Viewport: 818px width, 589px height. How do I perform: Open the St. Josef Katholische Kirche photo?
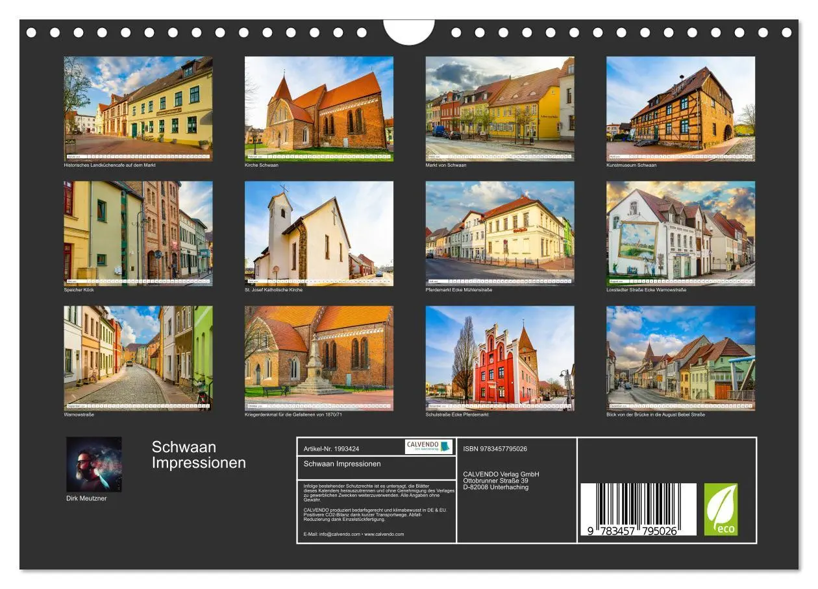click(x=319, y=234)
